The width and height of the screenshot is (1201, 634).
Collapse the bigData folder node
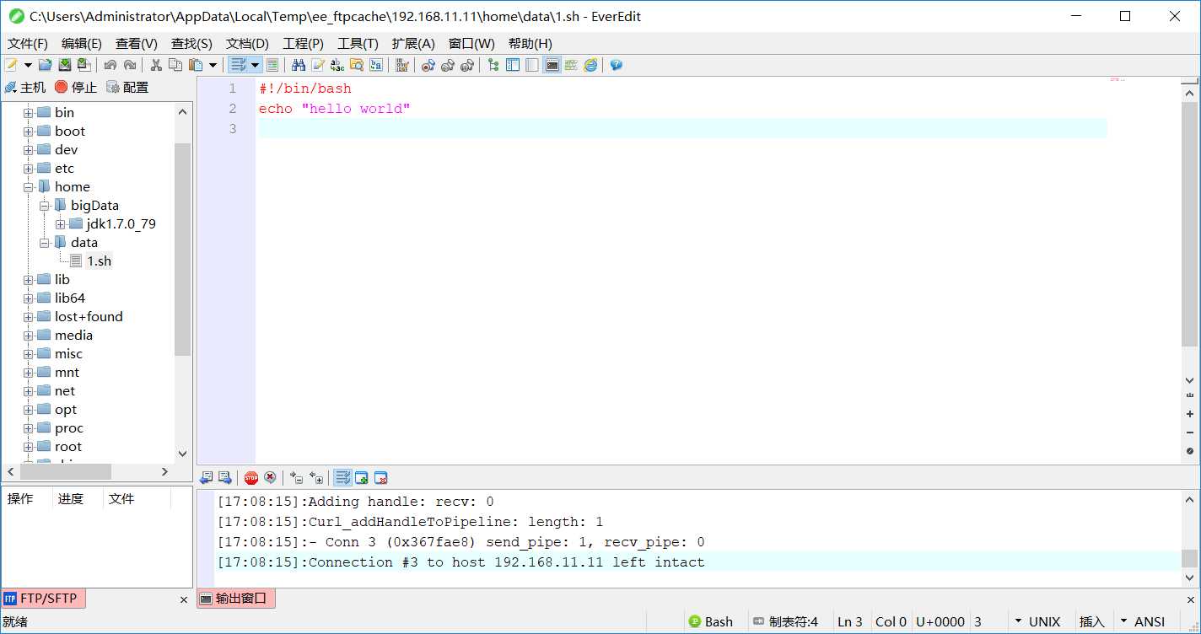44,205
